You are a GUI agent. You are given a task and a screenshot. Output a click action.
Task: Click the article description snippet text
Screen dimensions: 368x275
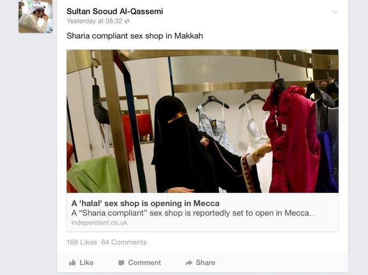193,213
